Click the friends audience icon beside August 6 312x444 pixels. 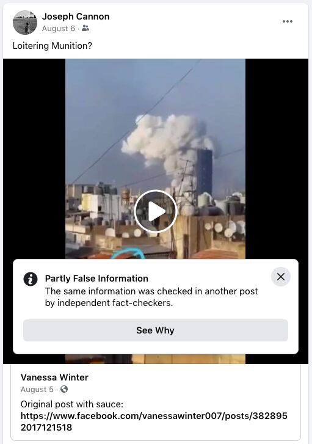pos(85,28)
